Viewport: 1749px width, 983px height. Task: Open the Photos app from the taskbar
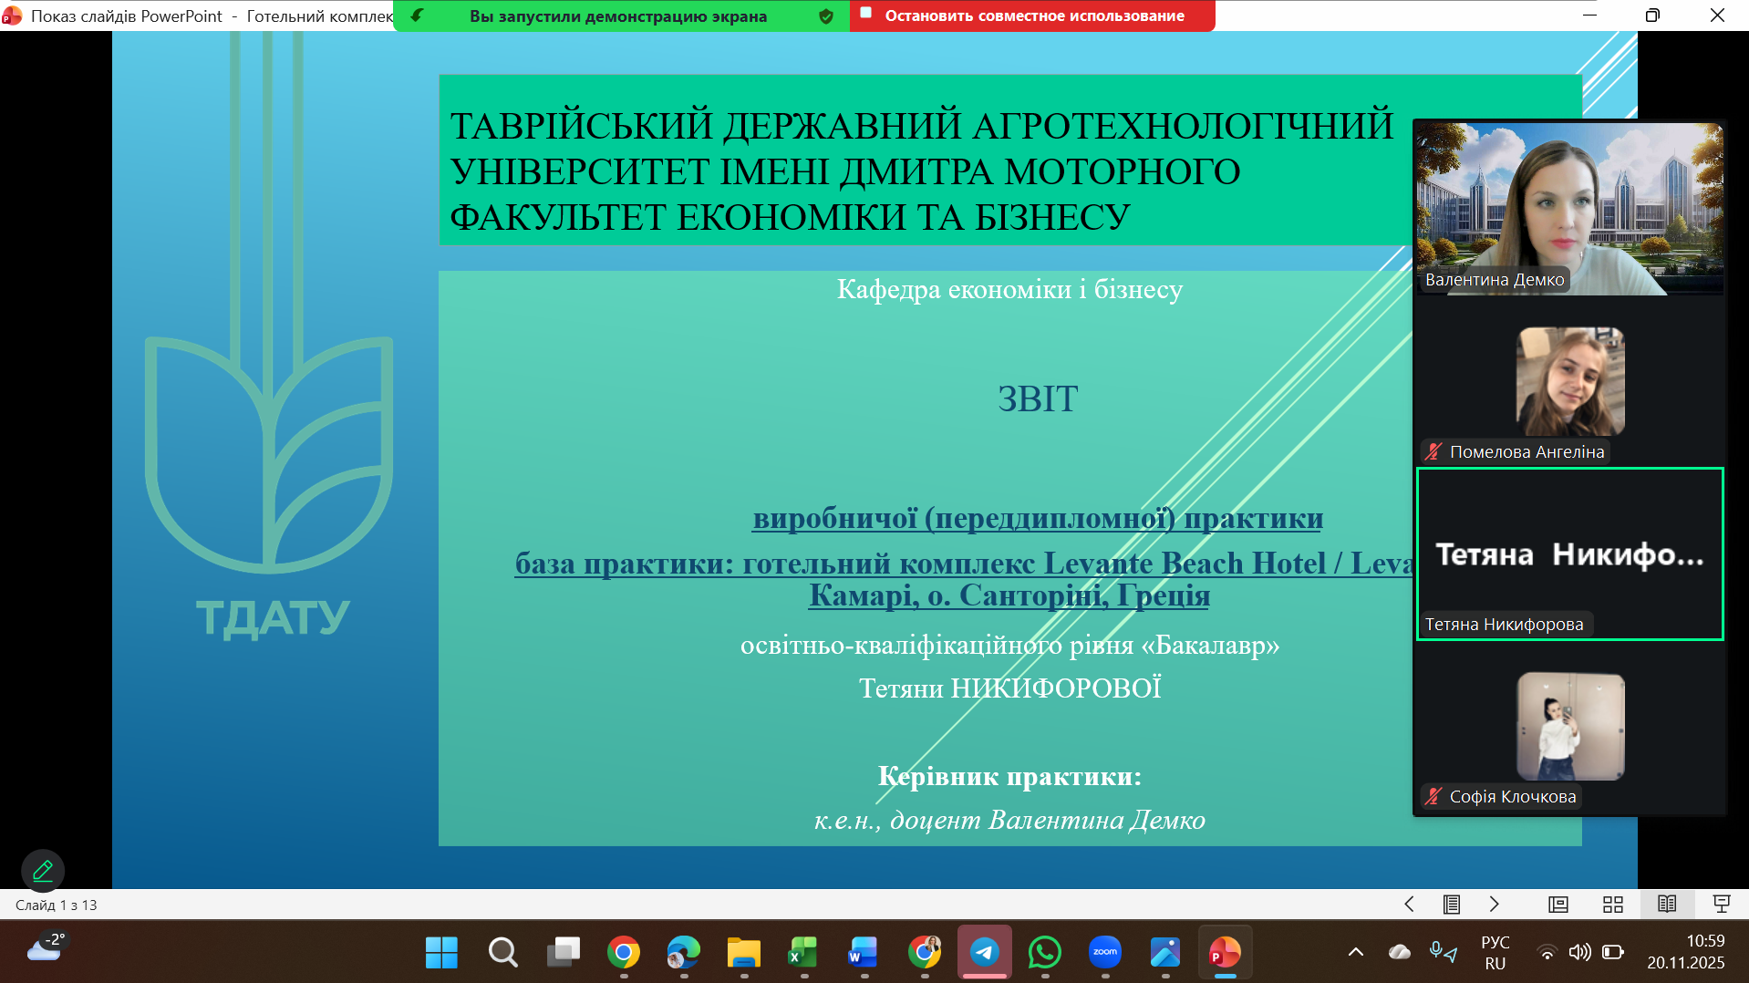pyautogui.click(x=1165, y=953)
